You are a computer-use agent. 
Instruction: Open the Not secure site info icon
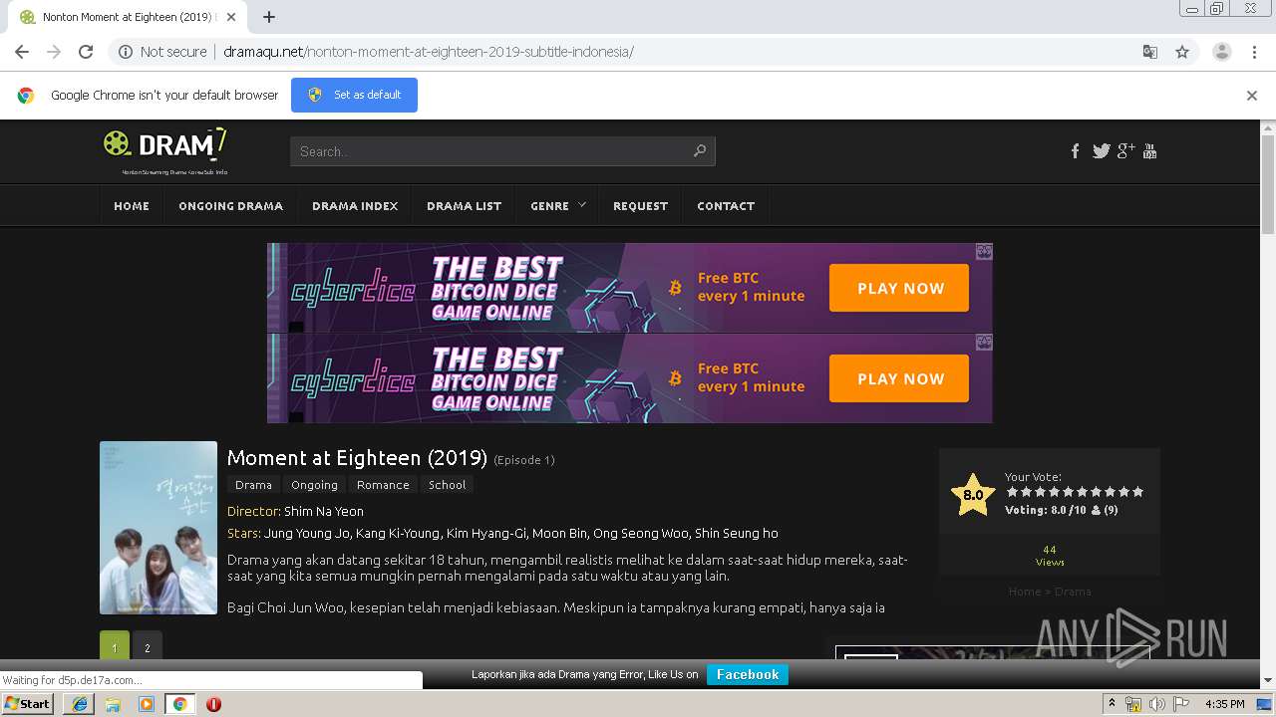[x=126, y=52]
